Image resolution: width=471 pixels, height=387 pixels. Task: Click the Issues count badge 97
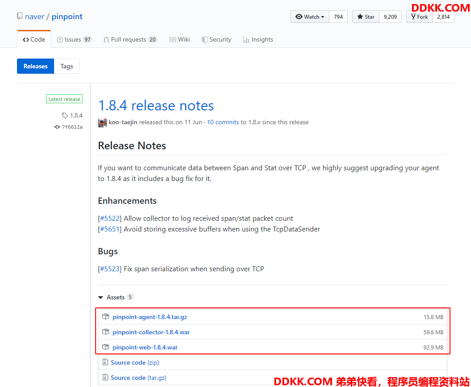(x=87, y=39)
